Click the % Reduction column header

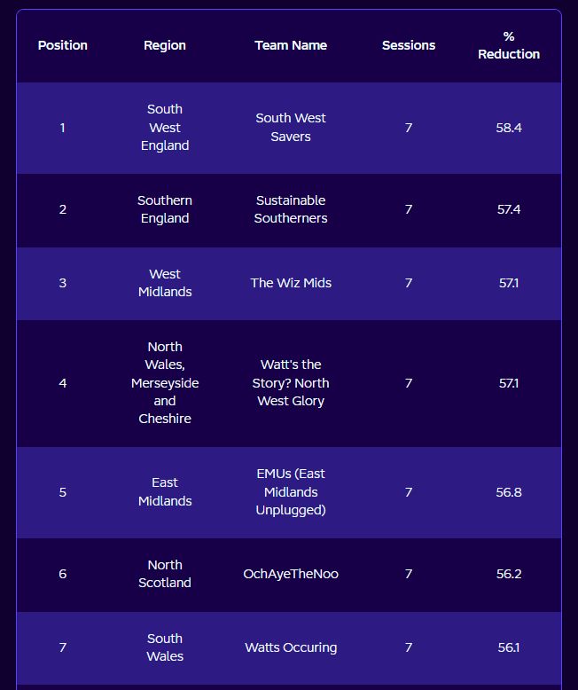(509, 45)
